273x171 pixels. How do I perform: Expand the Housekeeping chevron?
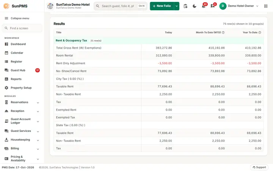[38, 140]
